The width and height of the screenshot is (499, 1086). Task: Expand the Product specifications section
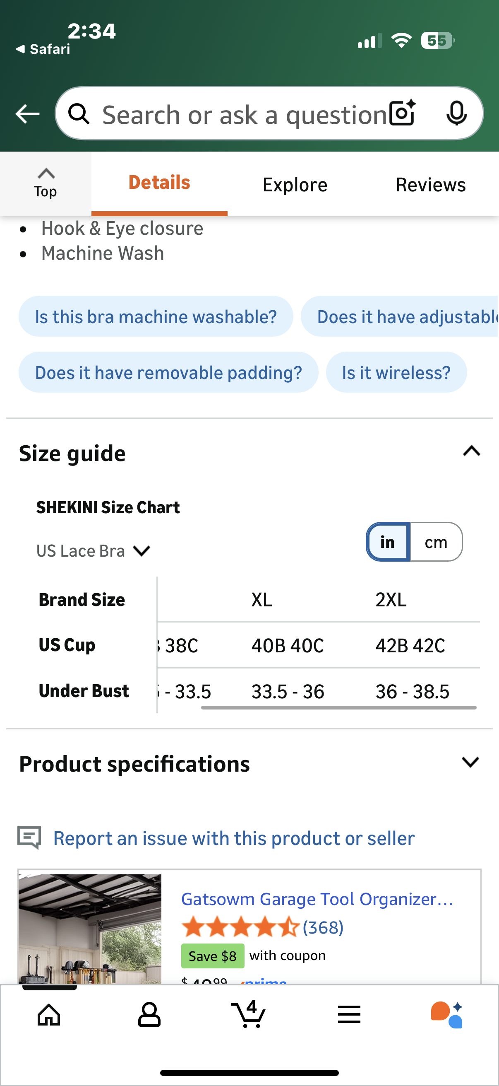click(x=470, y=763)
